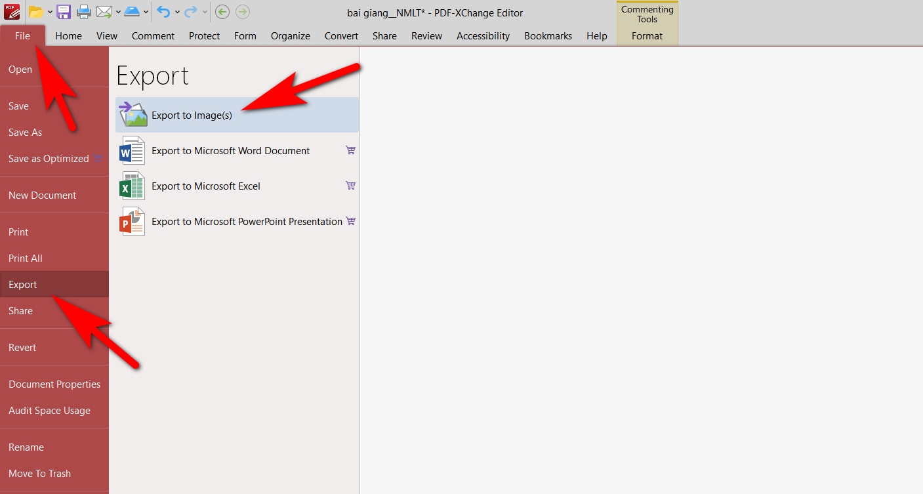
Task: Choose Save as Optimized in the sidebar
Action: [x=54, y=159]
